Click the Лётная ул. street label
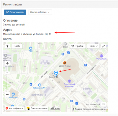The width and height of the screenshot is (118, 116). [x=44, y=74]
